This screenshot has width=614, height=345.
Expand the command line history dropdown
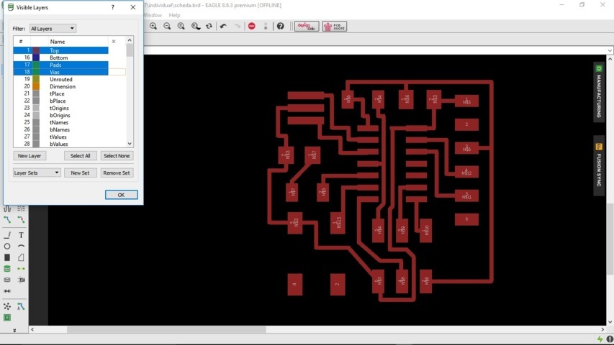click(x=610, y=50)
